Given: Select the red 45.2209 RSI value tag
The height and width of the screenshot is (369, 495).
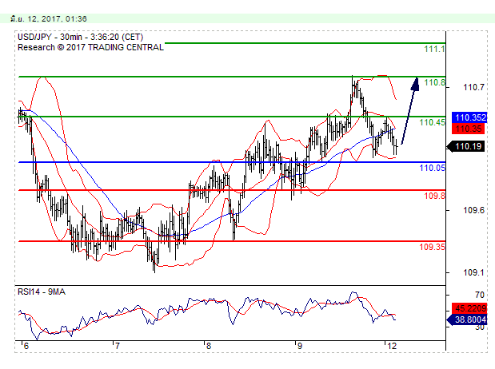Looking at the screenshot, I should pos(469,308).
